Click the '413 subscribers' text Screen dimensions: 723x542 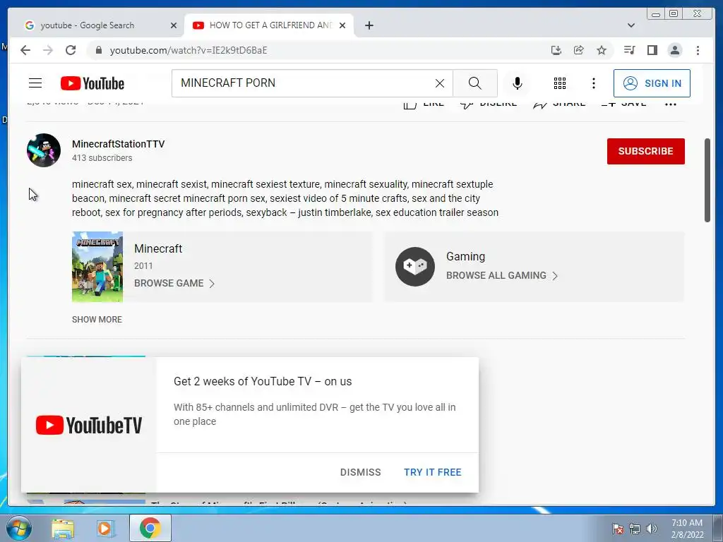(102, 157)
